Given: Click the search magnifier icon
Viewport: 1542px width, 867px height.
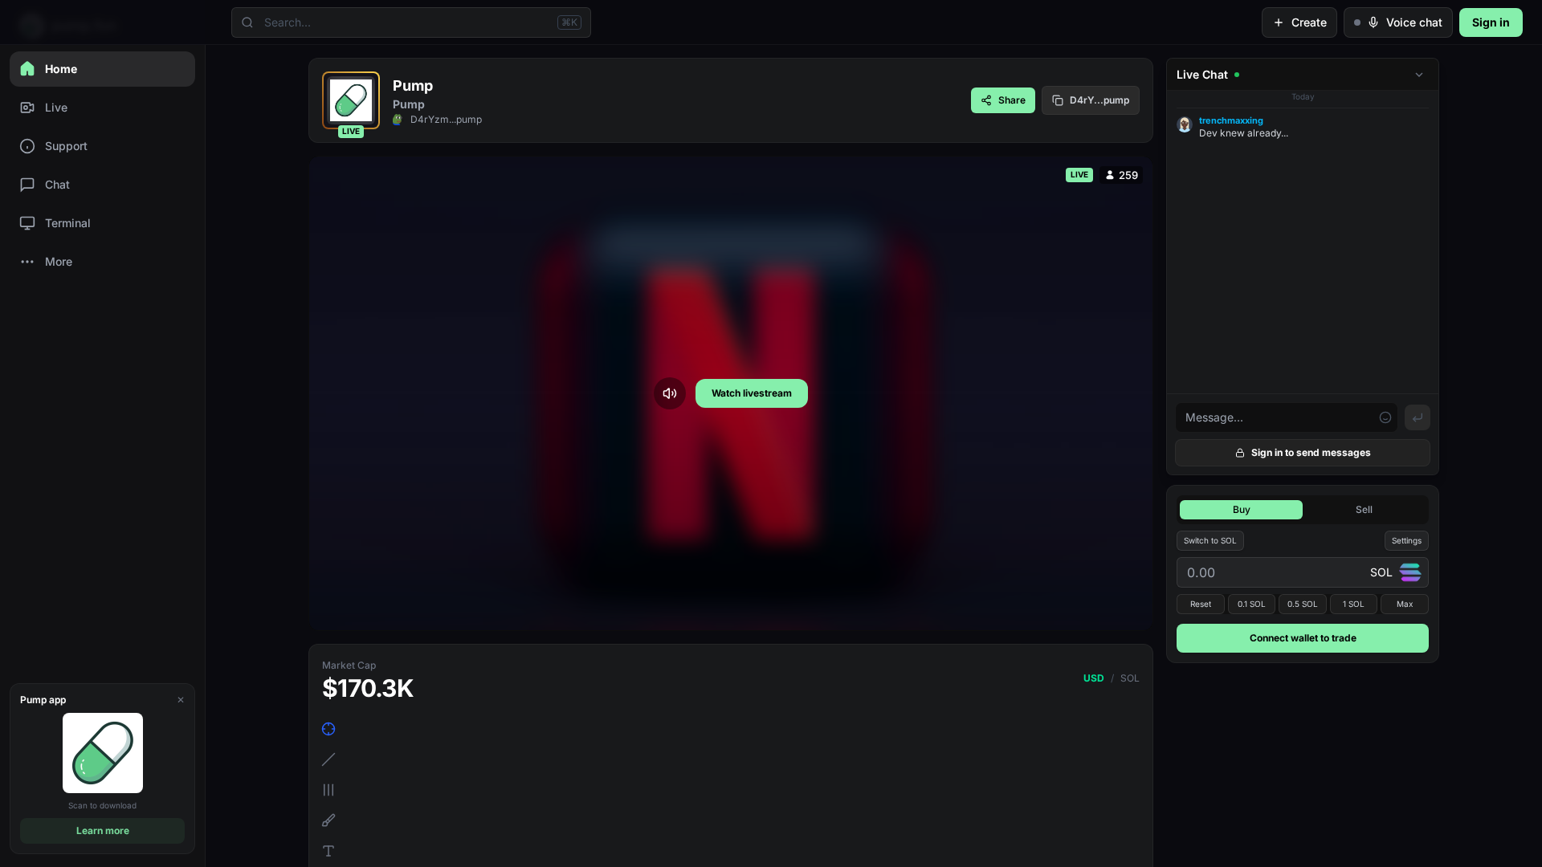Looking at the screenshot, I should [x=247, y=22].
